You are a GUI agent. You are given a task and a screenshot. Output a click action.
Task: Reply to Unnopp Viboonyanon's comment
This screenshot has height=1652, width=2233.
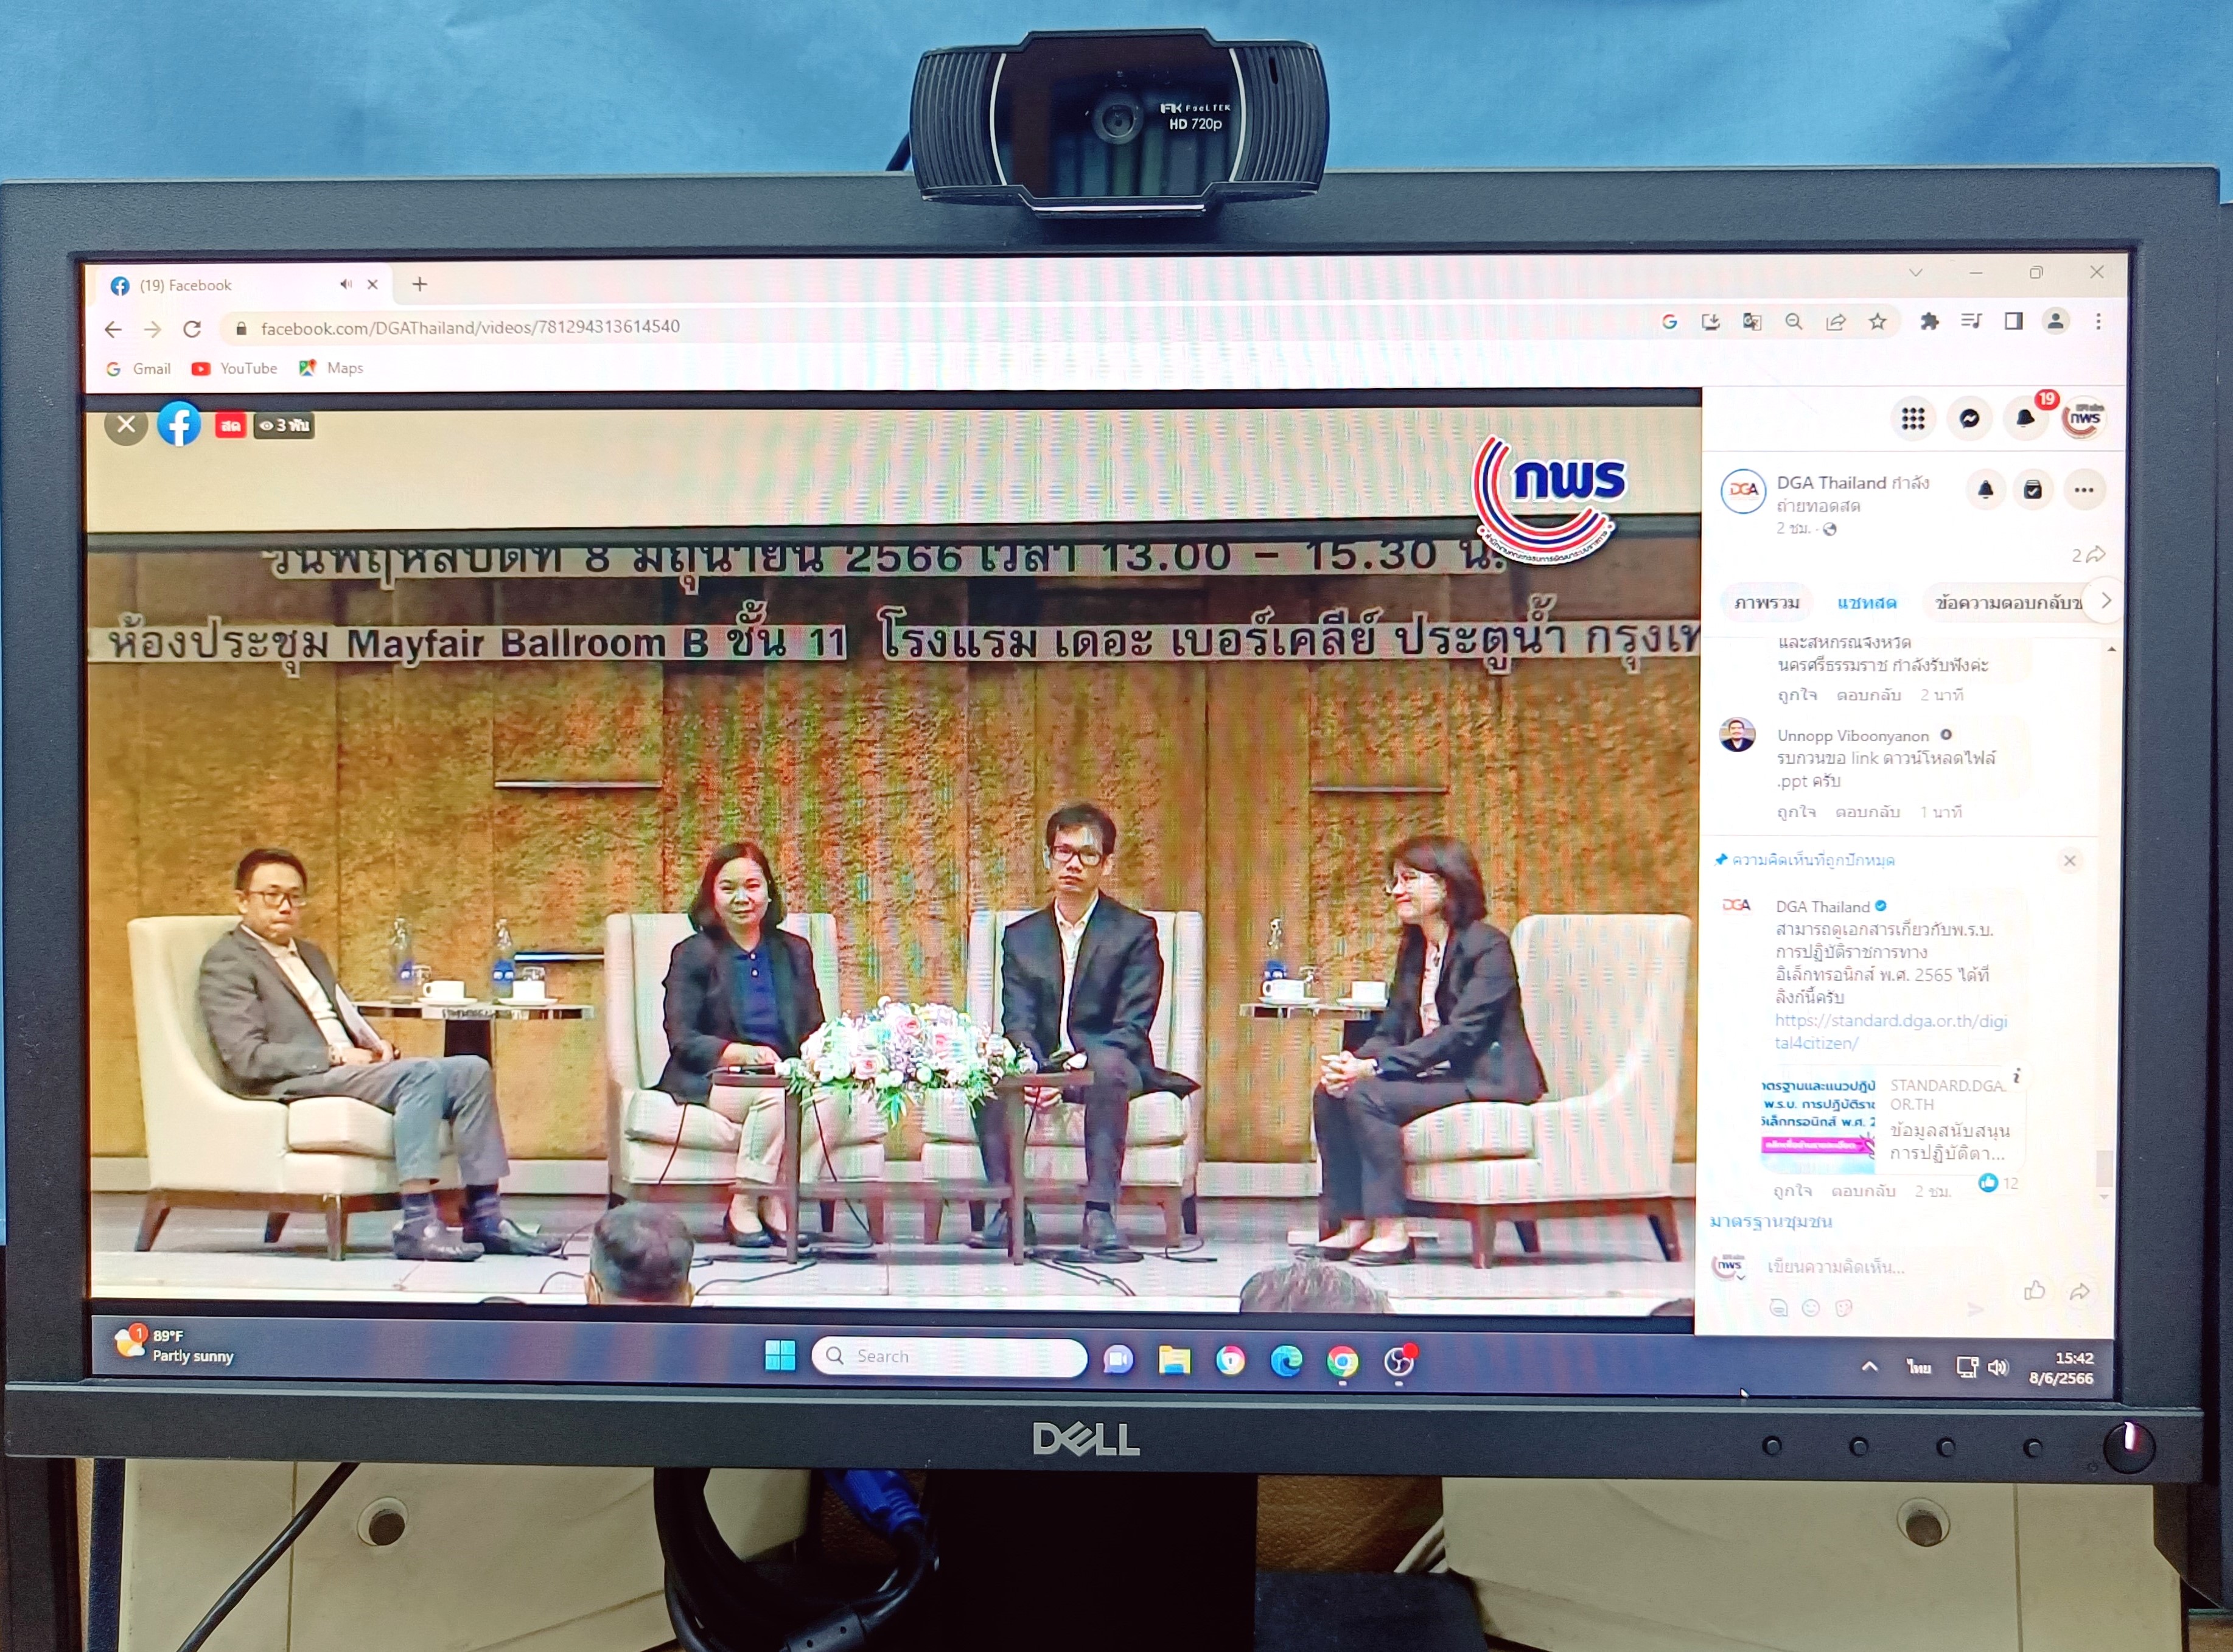coord(1867,812)
